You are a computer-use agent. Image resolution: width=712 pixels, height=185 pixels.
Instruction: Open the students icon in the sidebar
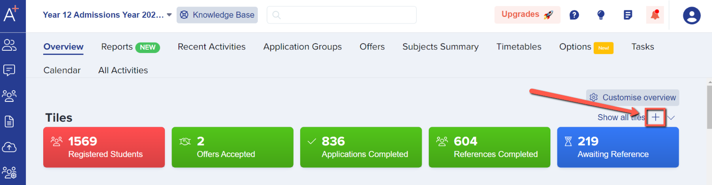point(9,45)
